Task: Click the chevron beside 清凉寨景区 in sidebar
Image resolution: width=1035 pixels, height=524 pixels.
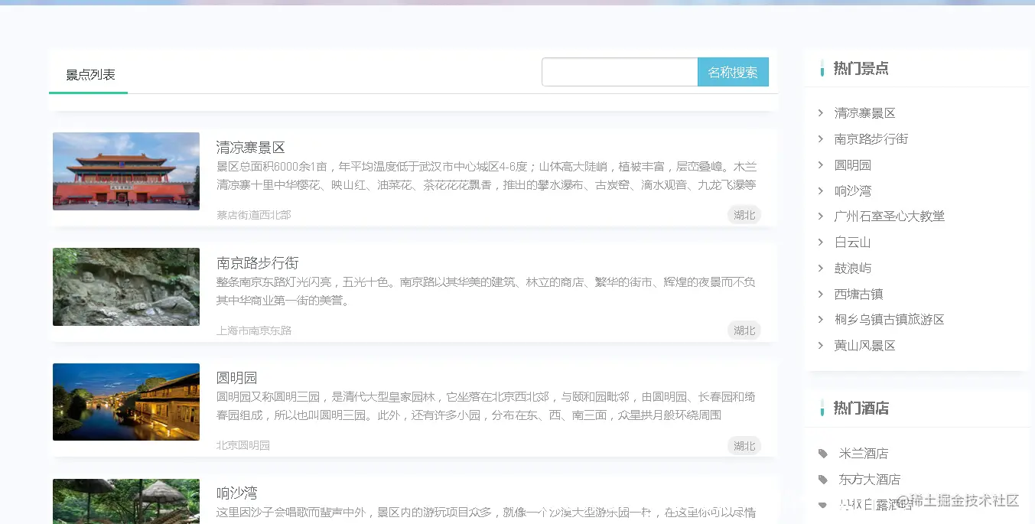Action: 820,113
